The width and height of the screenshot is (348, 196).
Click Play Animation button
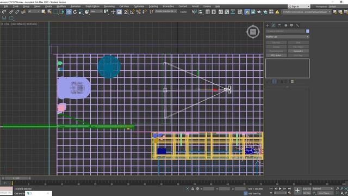[280, 189]
